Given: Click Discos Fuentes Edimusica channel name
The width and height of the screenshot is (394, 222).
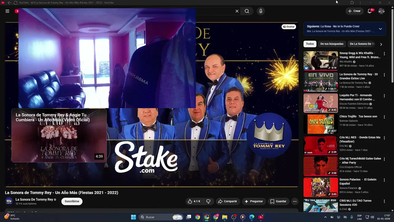Looking at the screenshot, I should [354, 104].
